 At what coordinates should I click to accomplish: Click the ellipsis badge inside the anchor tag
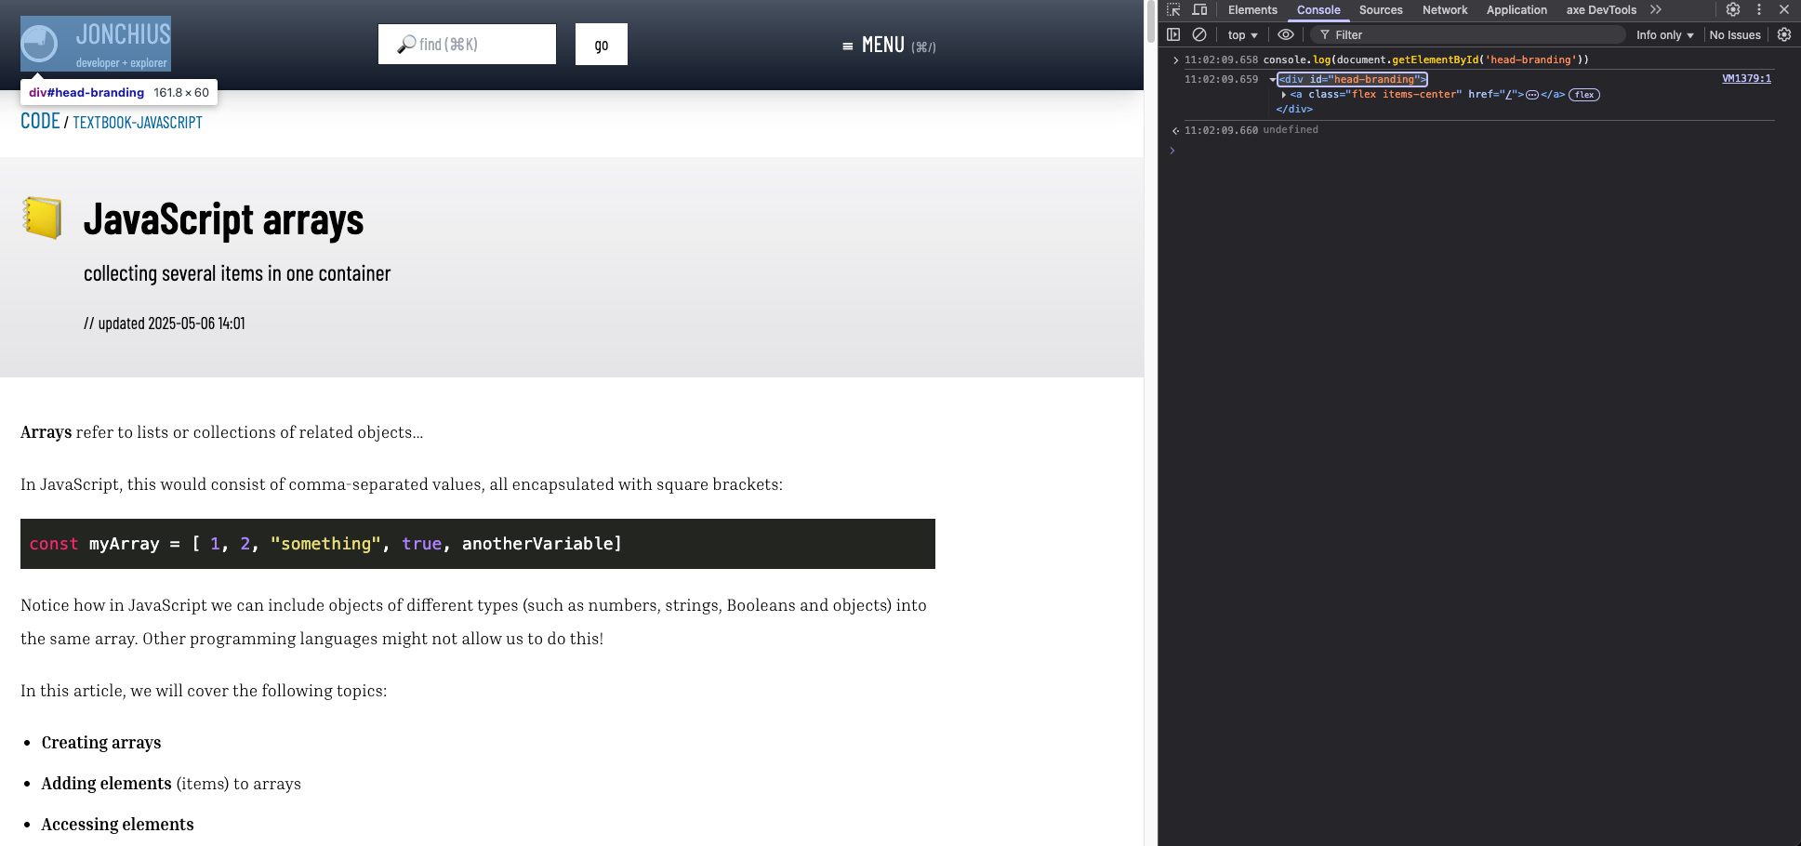1532,95
